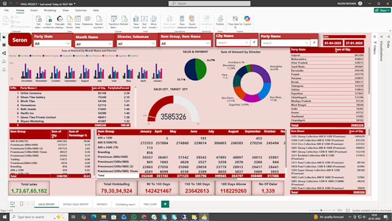Screen dimensions: 392x221
Task: Click the Total sales card
Action: click(x=29, y=188)
